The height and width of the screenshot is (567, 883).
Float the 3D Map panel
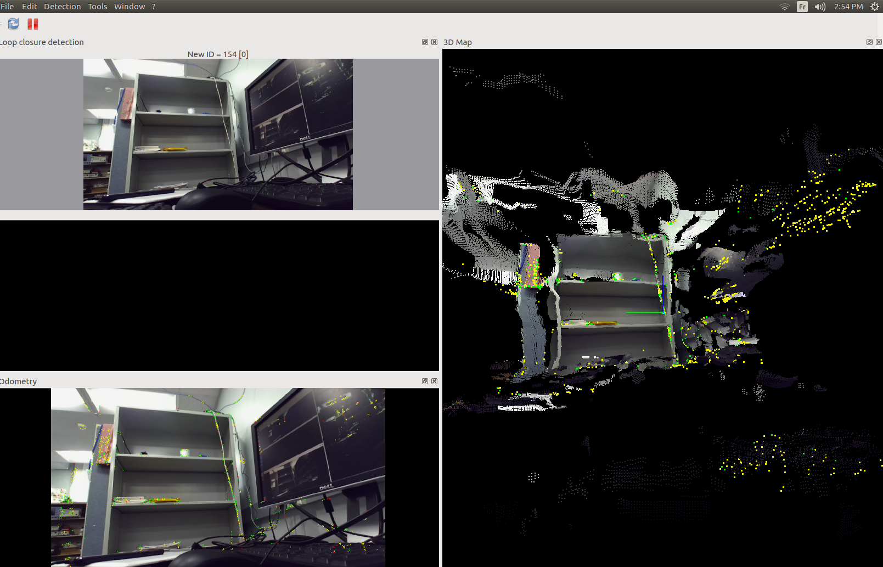pyautogui.click(x=869, y=42)
